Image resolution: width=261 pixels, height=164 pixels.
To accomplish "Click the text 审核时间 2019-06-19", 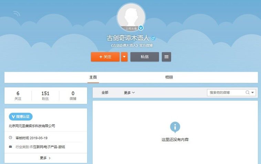I will [31, 138].
